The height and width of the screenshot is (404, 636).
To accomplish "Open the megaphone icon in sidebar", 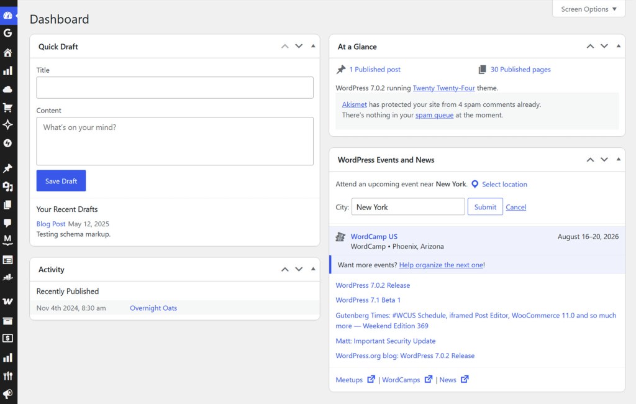I will [x=7, y=394].
